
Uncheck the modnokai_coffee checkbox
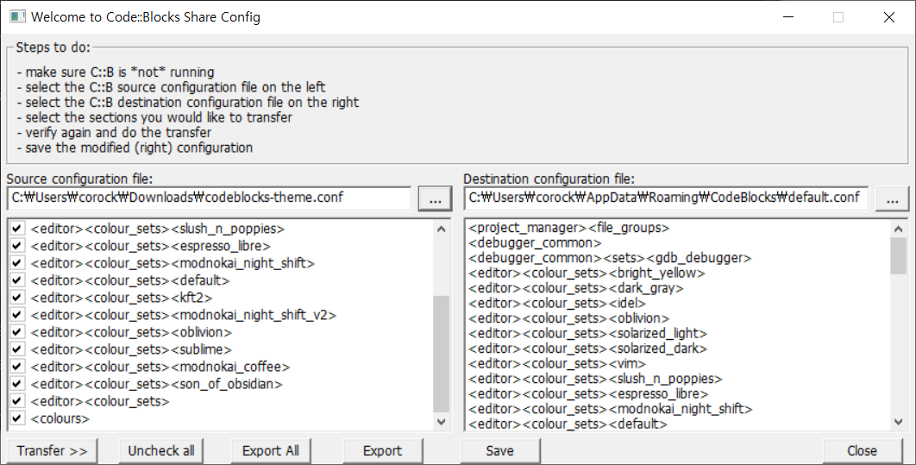[17, 367]
